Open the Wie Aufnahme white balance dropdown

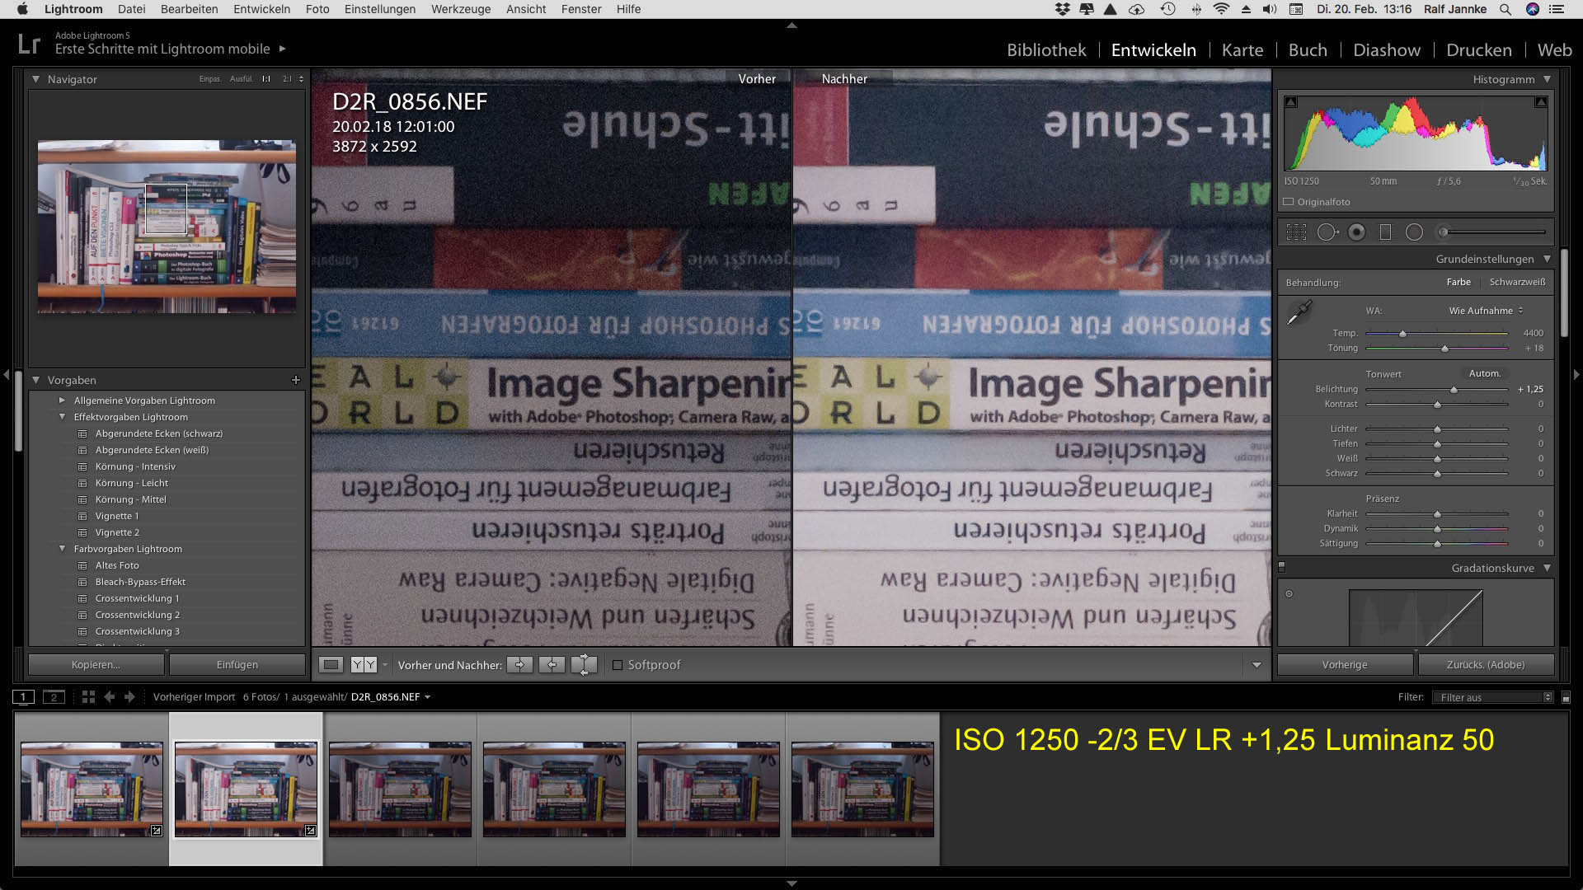click(x=1486, y=311)
